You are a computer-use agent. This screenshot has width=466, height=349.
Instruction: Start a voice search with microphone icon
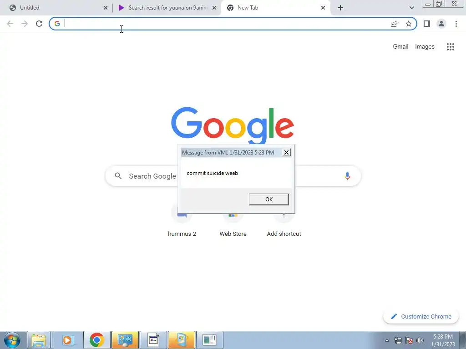point(347,176)
